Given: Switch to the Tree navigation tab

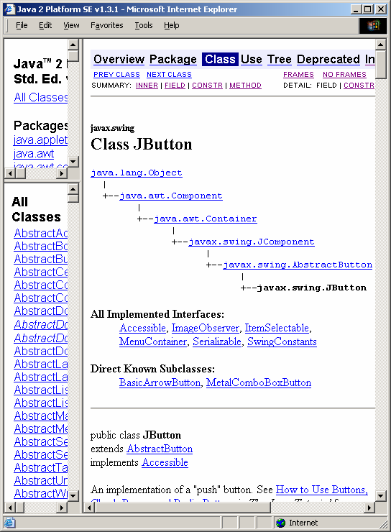Looking at the screenshot, I should pyautogui.click(x=279, y=60).
